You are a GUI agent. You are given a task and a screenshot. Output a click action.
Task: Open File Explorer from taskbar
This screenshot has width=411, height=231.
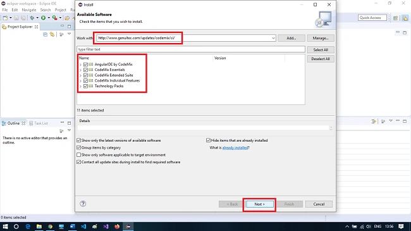pyautogui.click(x=39, y=227)
